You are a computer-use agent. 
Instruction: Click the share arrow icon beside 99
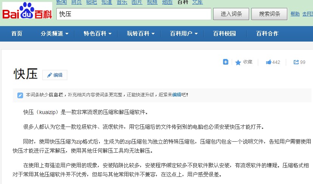click(296, 62)
